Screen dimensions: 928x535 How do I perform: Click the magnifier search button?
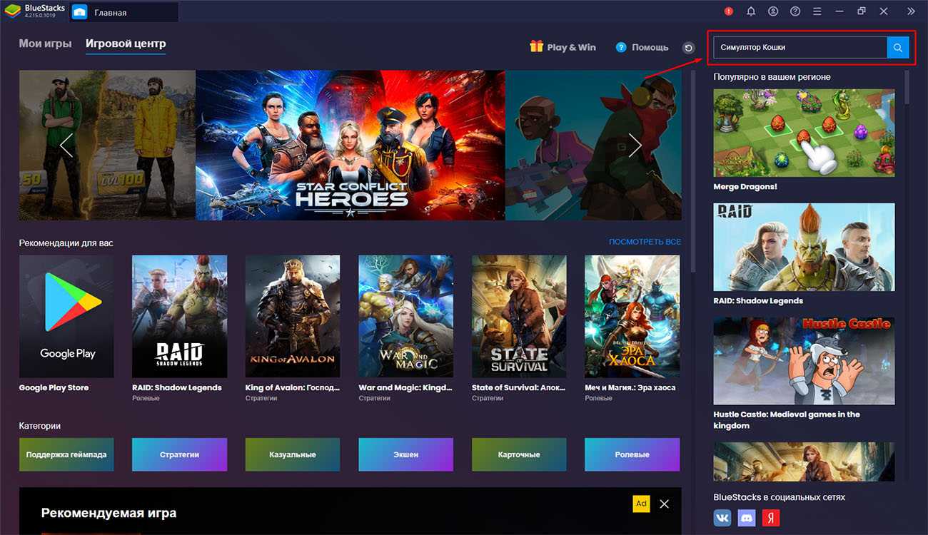[897, 48]
